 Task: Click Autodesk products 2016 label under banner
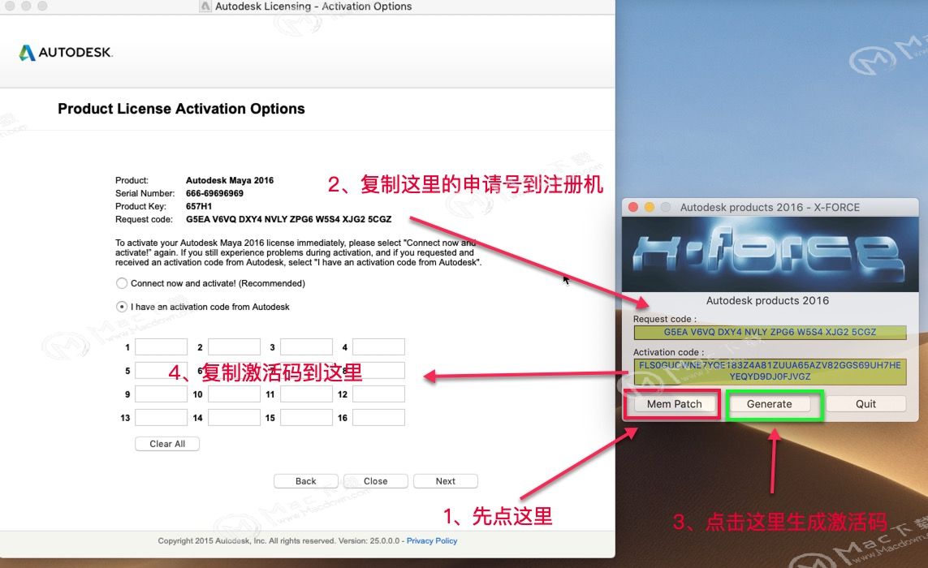pos(767,300)
